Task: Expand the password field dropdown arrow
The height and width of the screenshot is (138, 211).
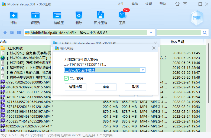Action: (143, 70)
